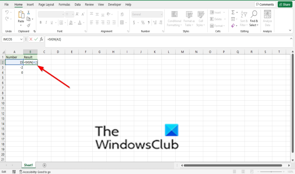The width and height of the screenshot is (295, 174).
Task: Decrease font size icon
Action: pyautogui.click(x=83, y=14)
